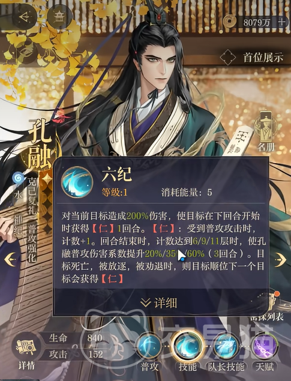Expand 详细 skill details
Screen dimensions: 291x381
(159, 302)
